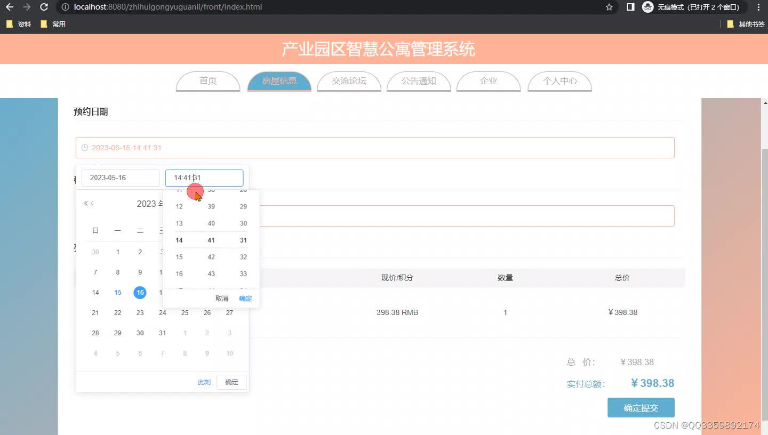Screen dimensions: 768x435
Task: Open the 交流论坛 navigation tab
Action: click(x=349, y=81)
